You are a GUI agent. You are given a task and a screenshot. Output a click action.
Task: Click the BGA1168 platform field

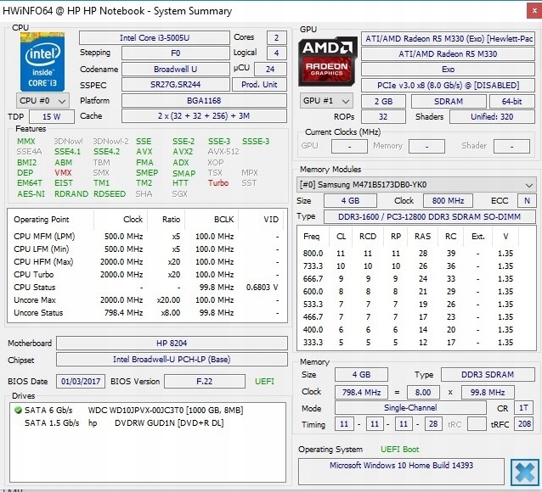[x=204, y=100]
